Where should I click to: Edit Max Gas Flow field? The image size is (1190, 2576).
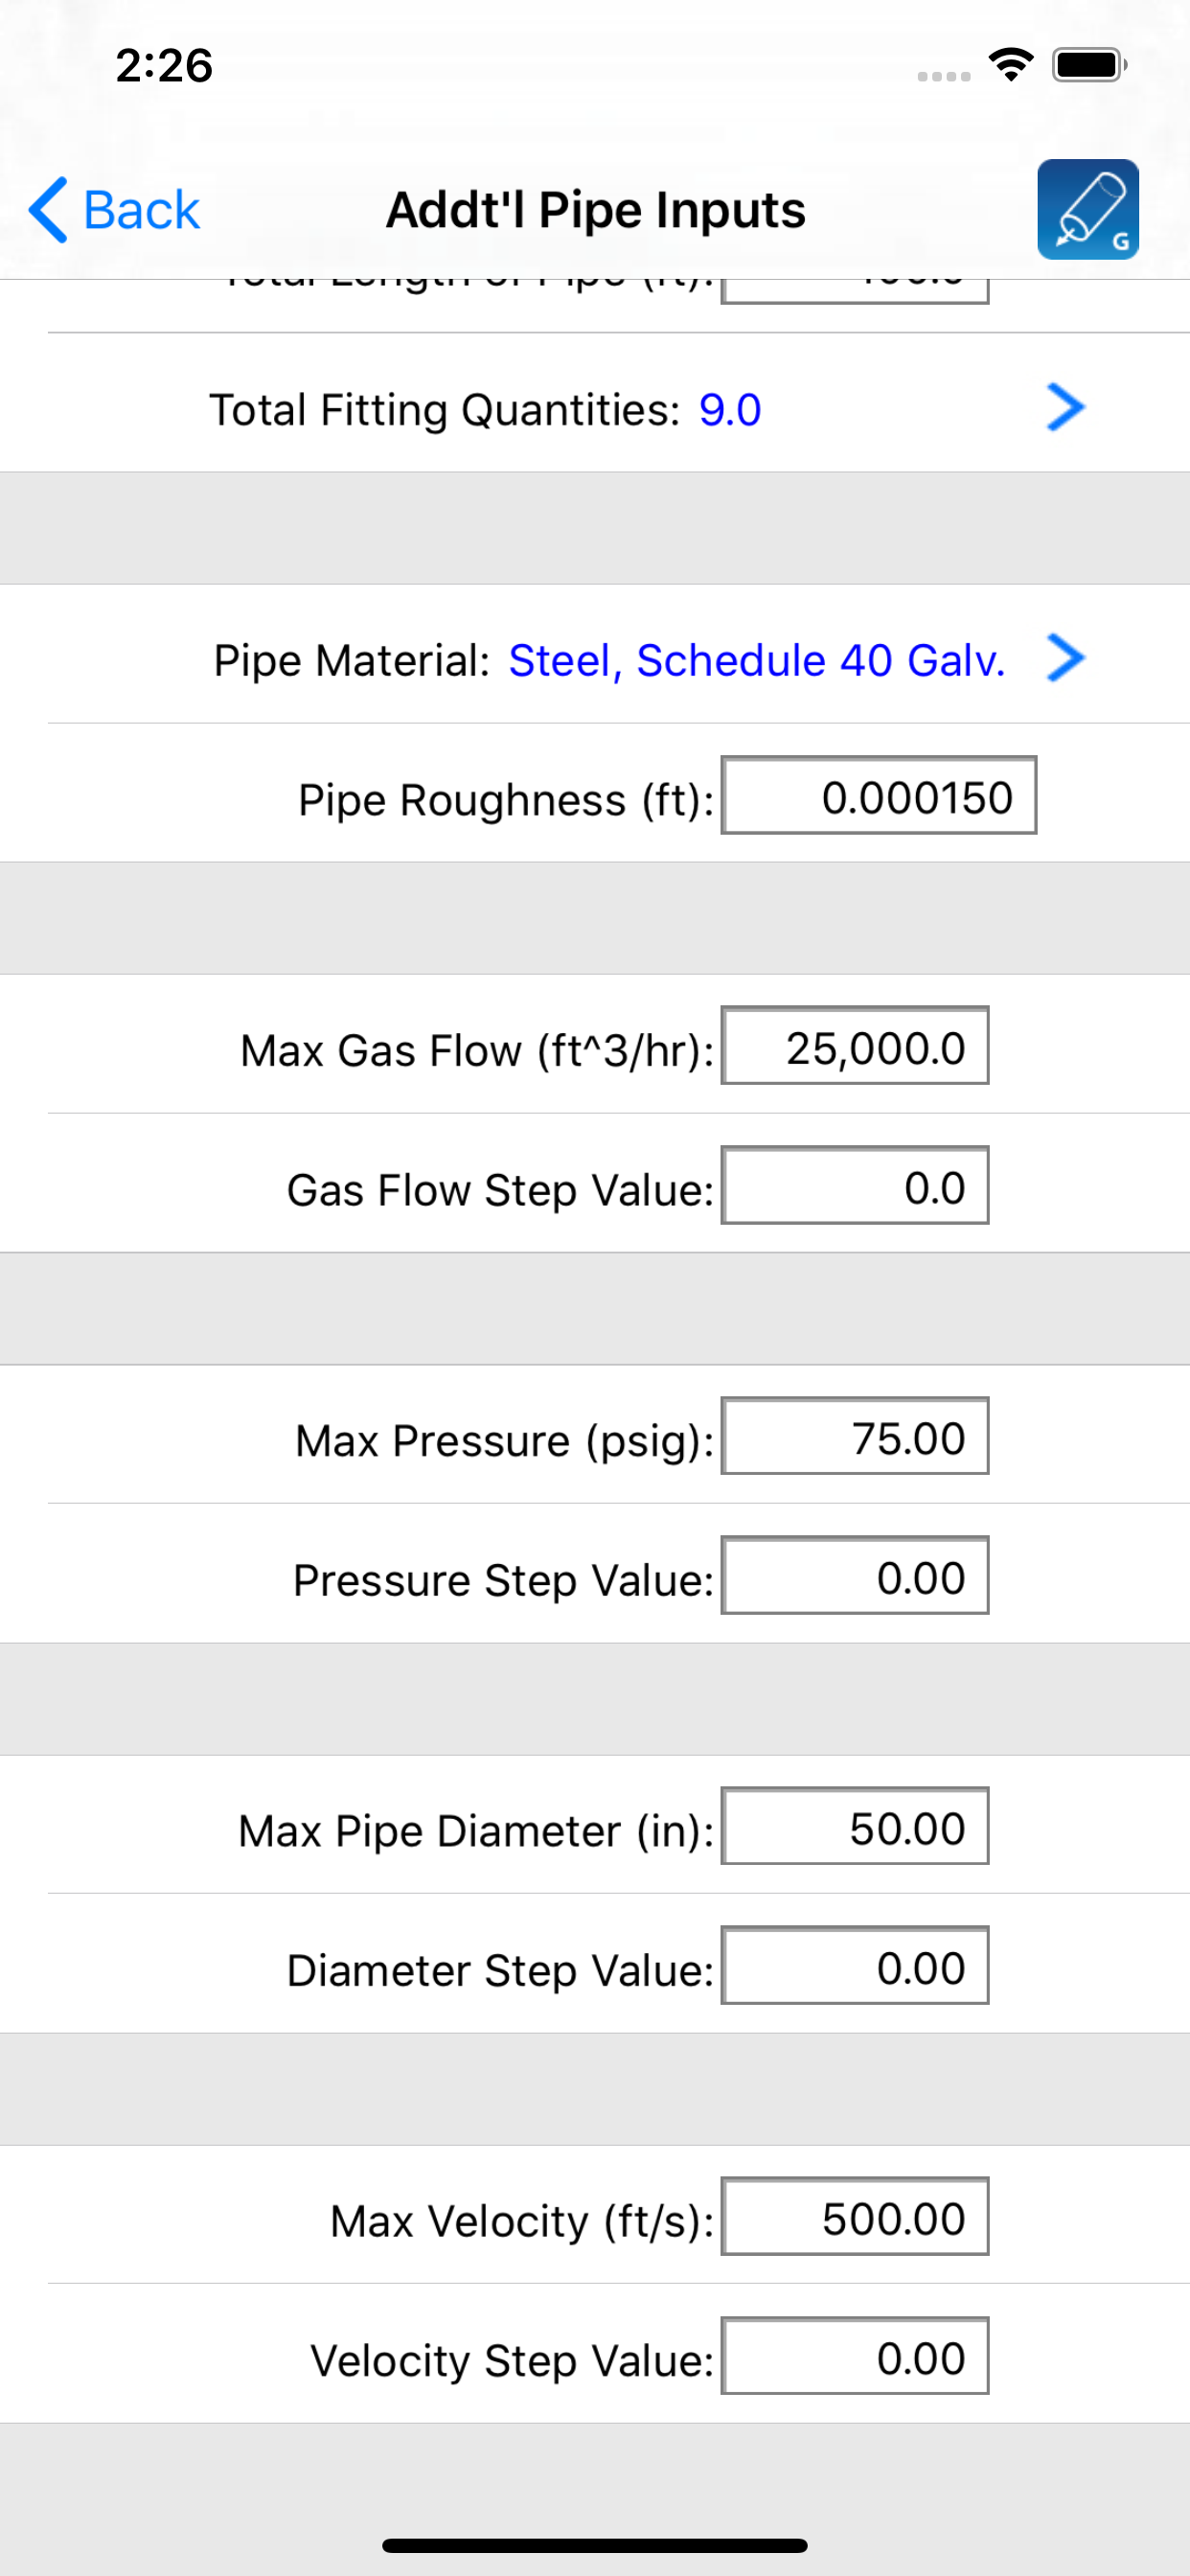coord(855,1046)
